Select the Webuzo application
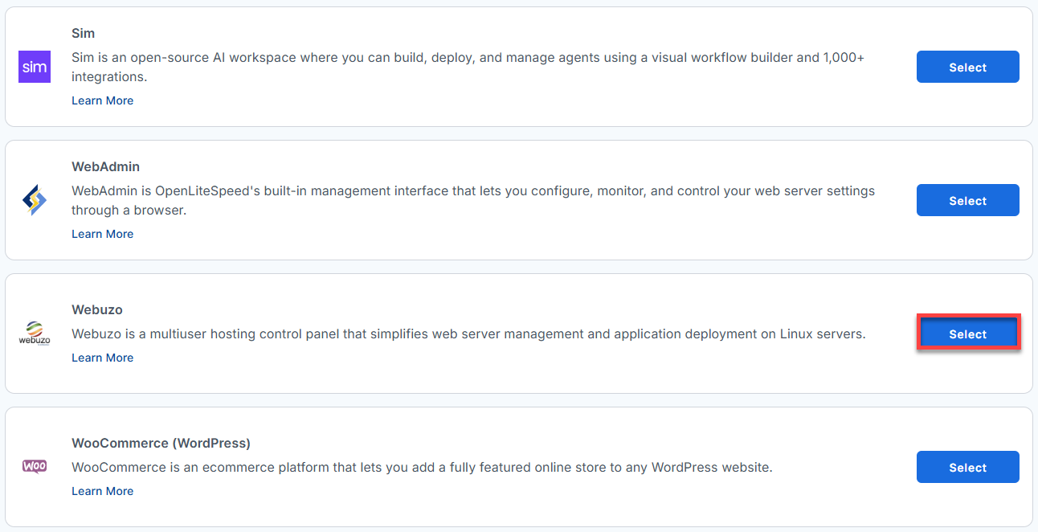 [x=967, y=334]
